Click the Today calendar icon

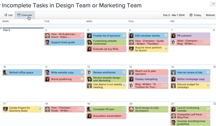coord(191,15)
